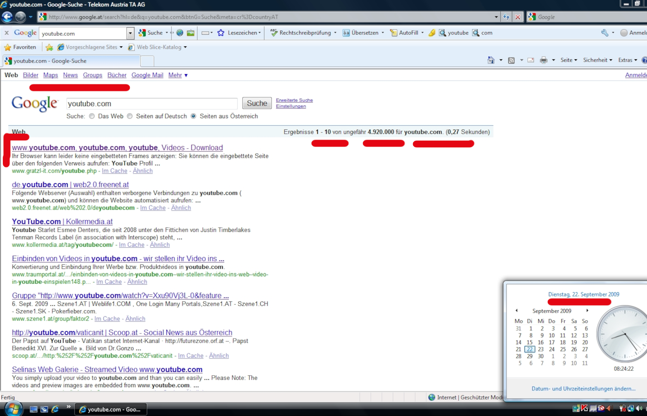The width and height of the screenshot is (647, 416).
Task: Click the red Stop loading icon
Action: point(518,17)
